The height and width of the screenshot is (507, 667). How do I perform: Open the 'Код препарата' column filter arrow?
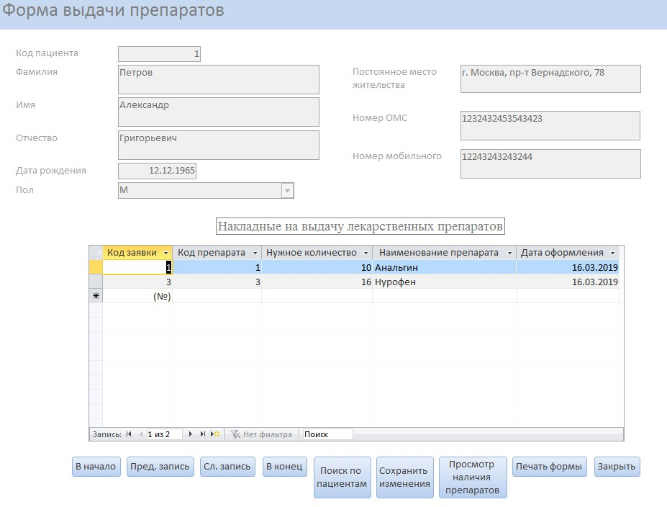[255, 253]
